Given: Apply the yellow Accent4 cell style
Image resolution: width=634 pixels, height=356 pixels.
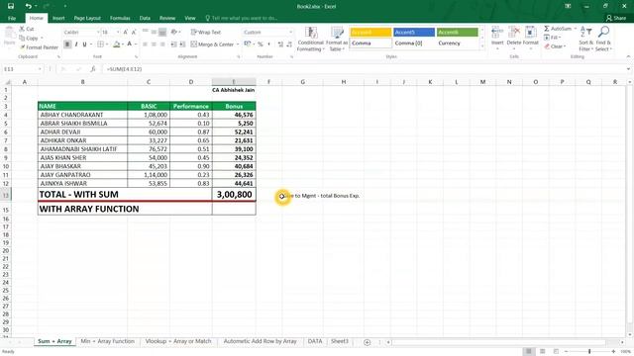Looking at the screenshot, I should click(x=370, y=32).
